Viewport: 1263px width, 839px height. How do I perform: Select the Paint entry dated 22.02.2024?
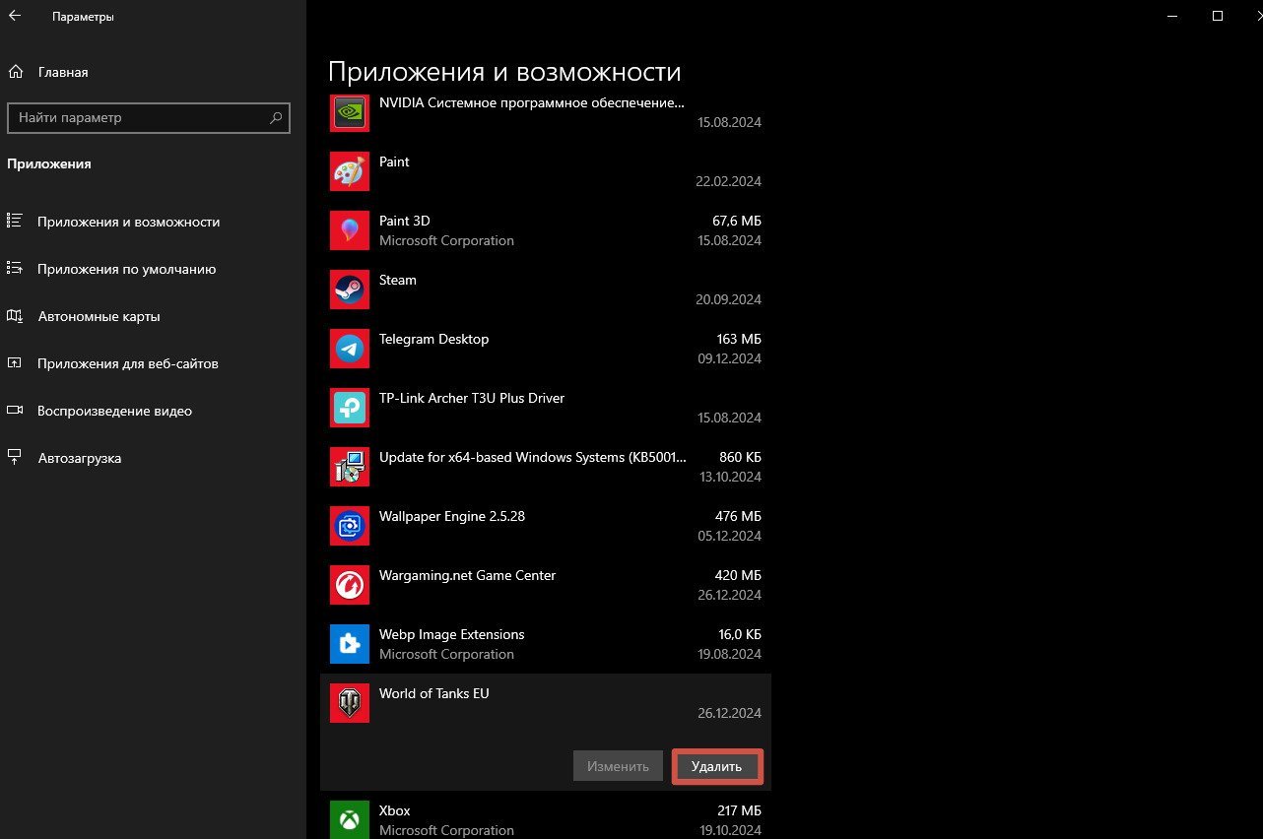coord(546,171)
